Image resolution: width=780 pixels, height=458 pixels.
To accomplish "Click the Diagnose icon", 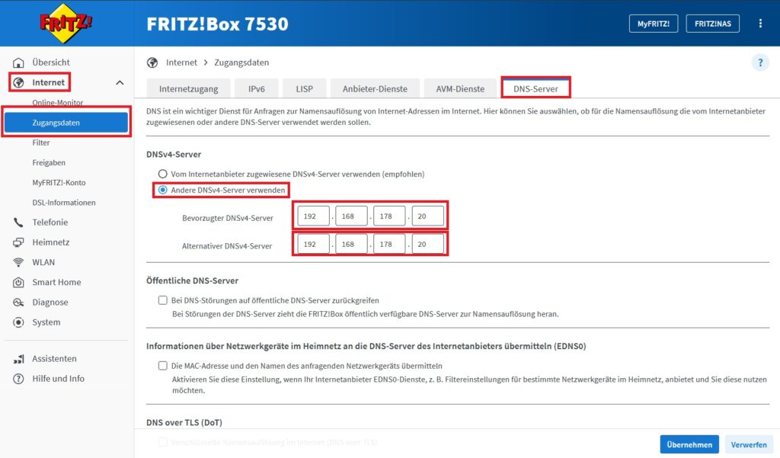I will pyautogui.click(x=18, y=303).
